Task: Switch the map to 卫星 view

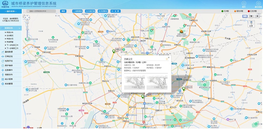Action: [x=251, y=16]
